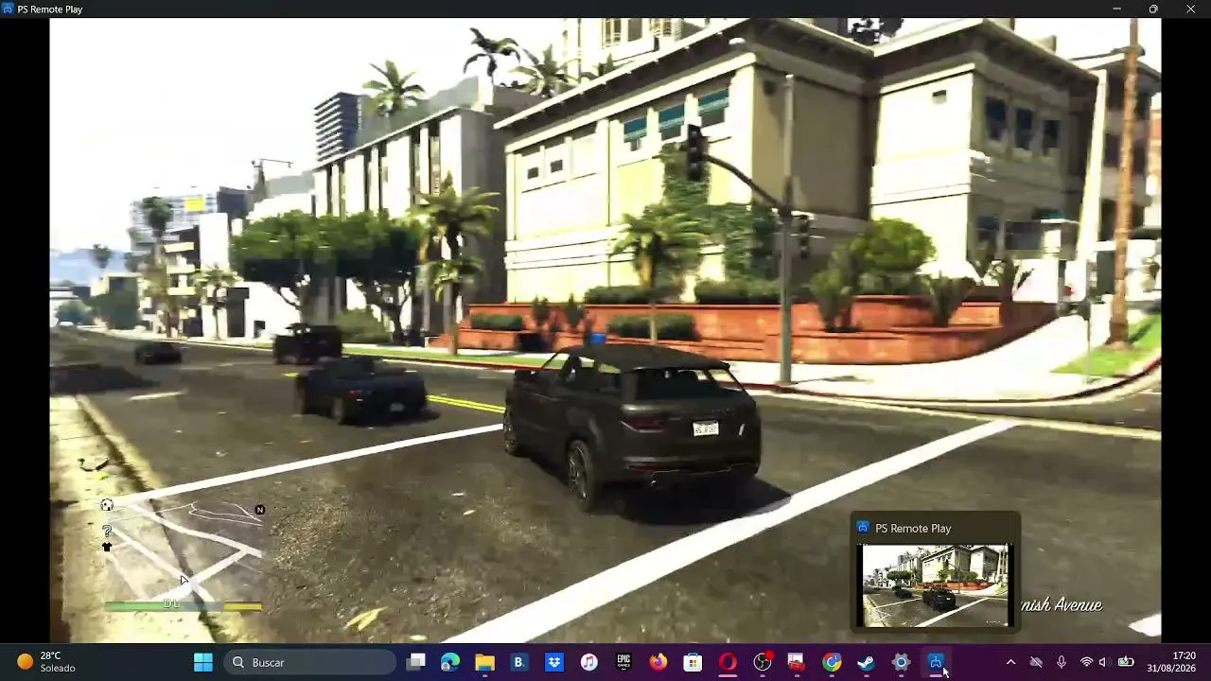Open the cloud sync status tray icon

[x=1036, y=662]
